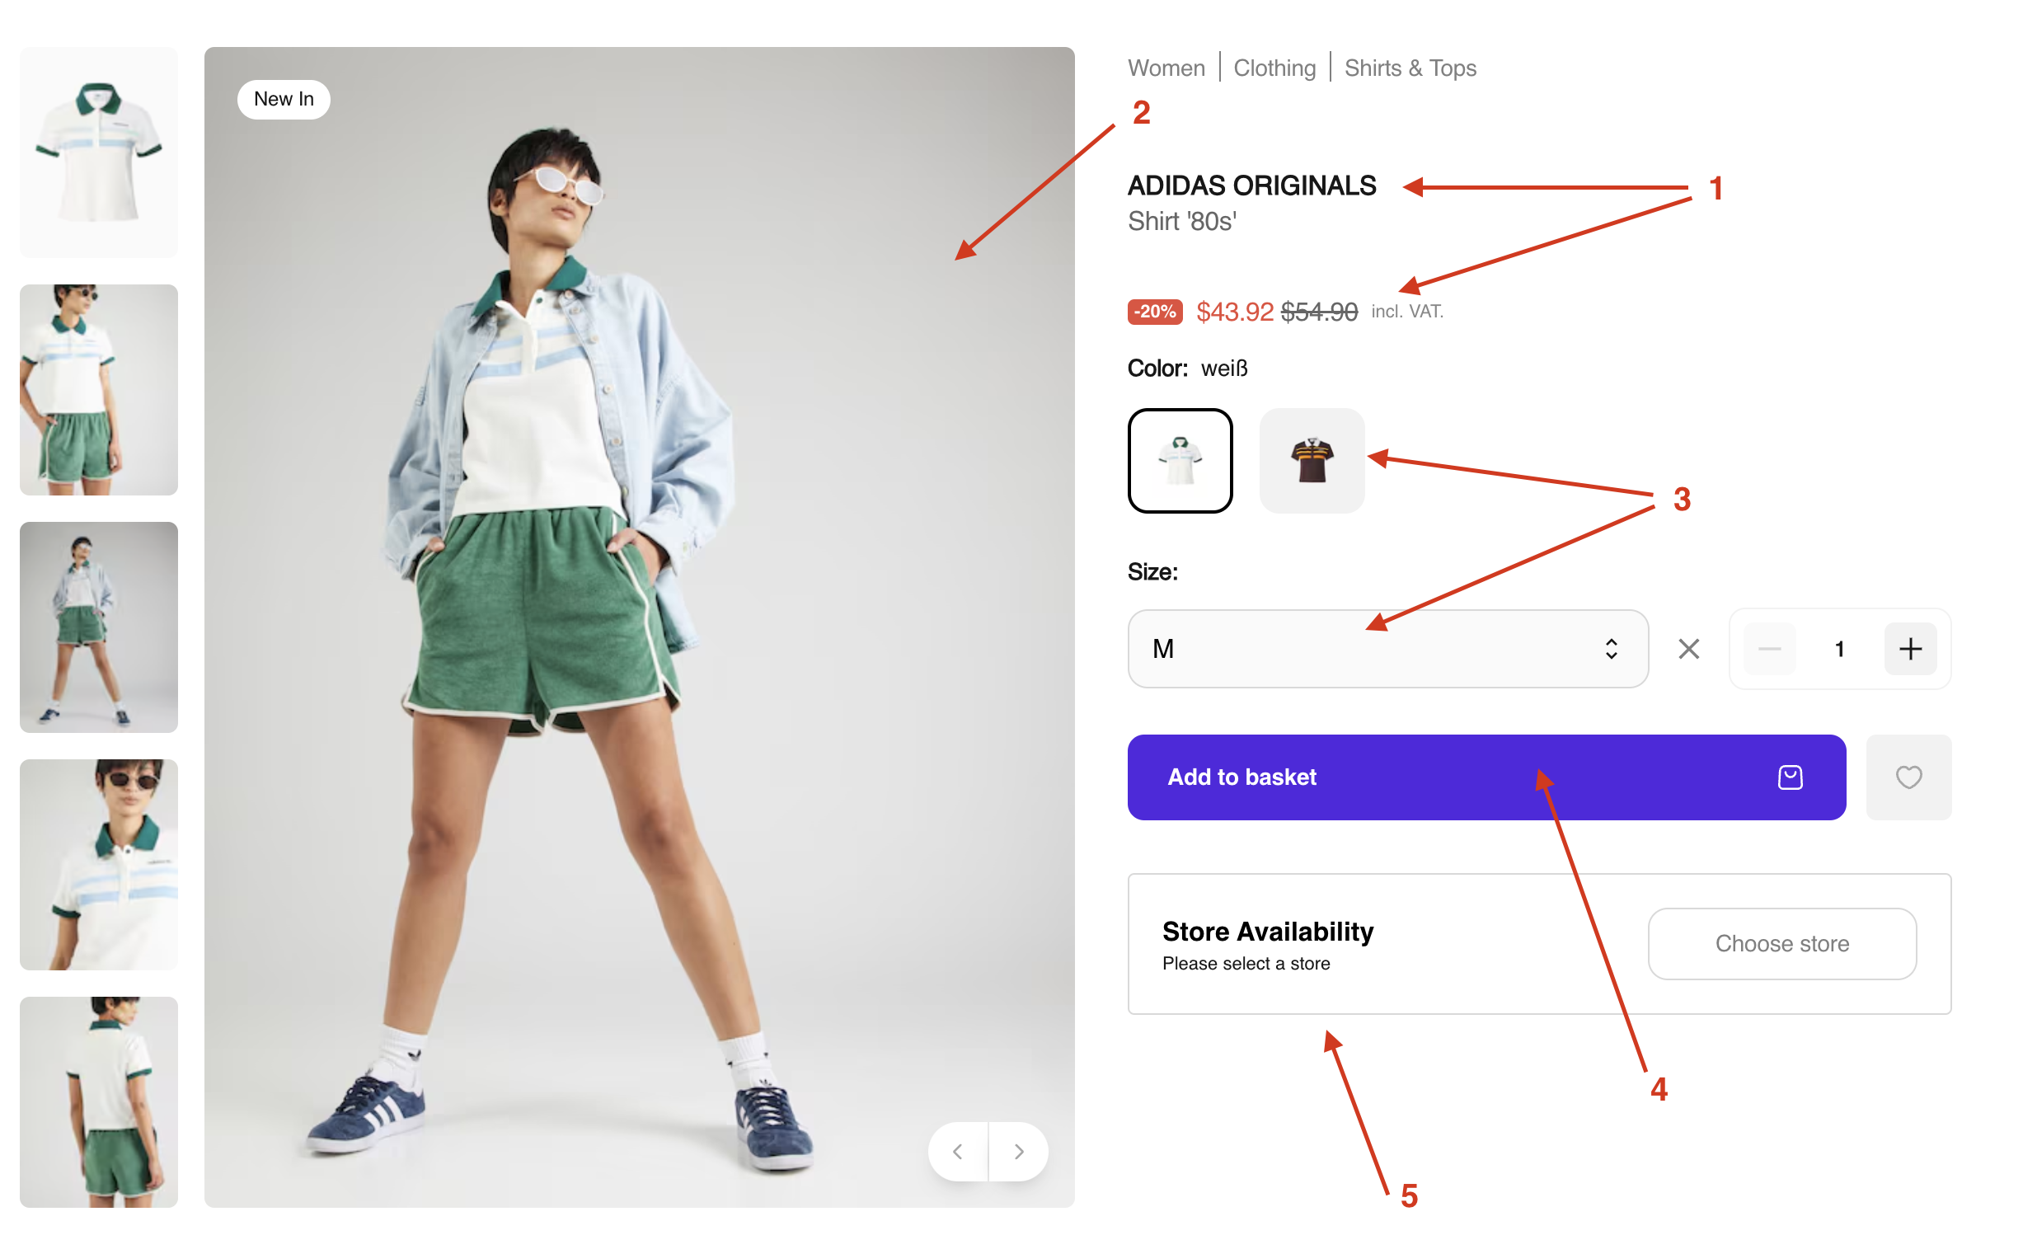View close-up collar thumbnail with dark sunglasses
The width and height of the screenshot is (2023, 1235).
pyautogui.click(x=99, y=865)
